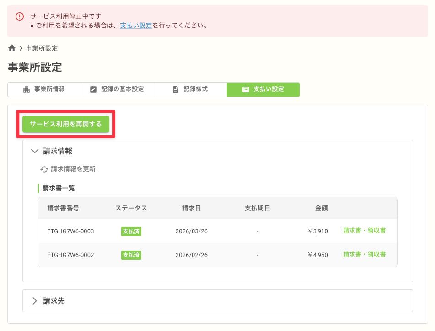The width and height of the screenshot is (435, 331).
Task: Click the document icon on 記録様式 tab
Action: pos(176,89)
